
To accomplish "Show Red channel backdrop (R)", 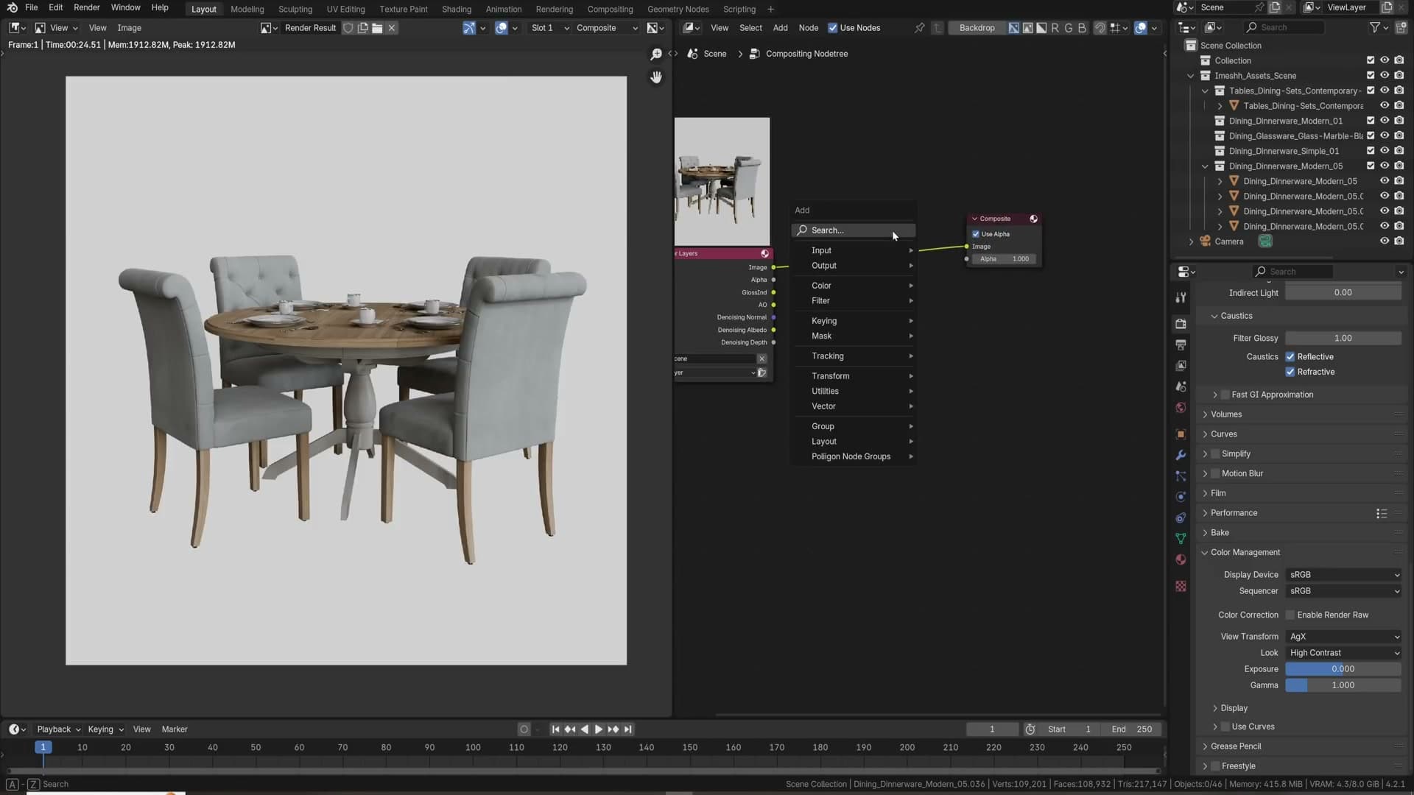I will click(x=1055, y=28).
